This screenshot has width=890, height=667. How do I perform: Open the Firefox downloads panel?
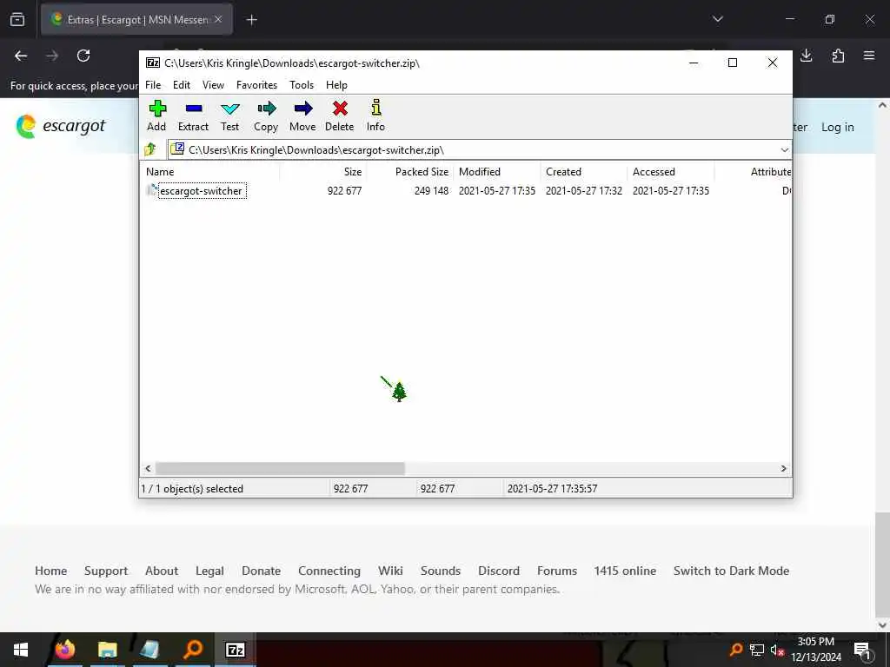pyautogui.click(x=807, y=56)
